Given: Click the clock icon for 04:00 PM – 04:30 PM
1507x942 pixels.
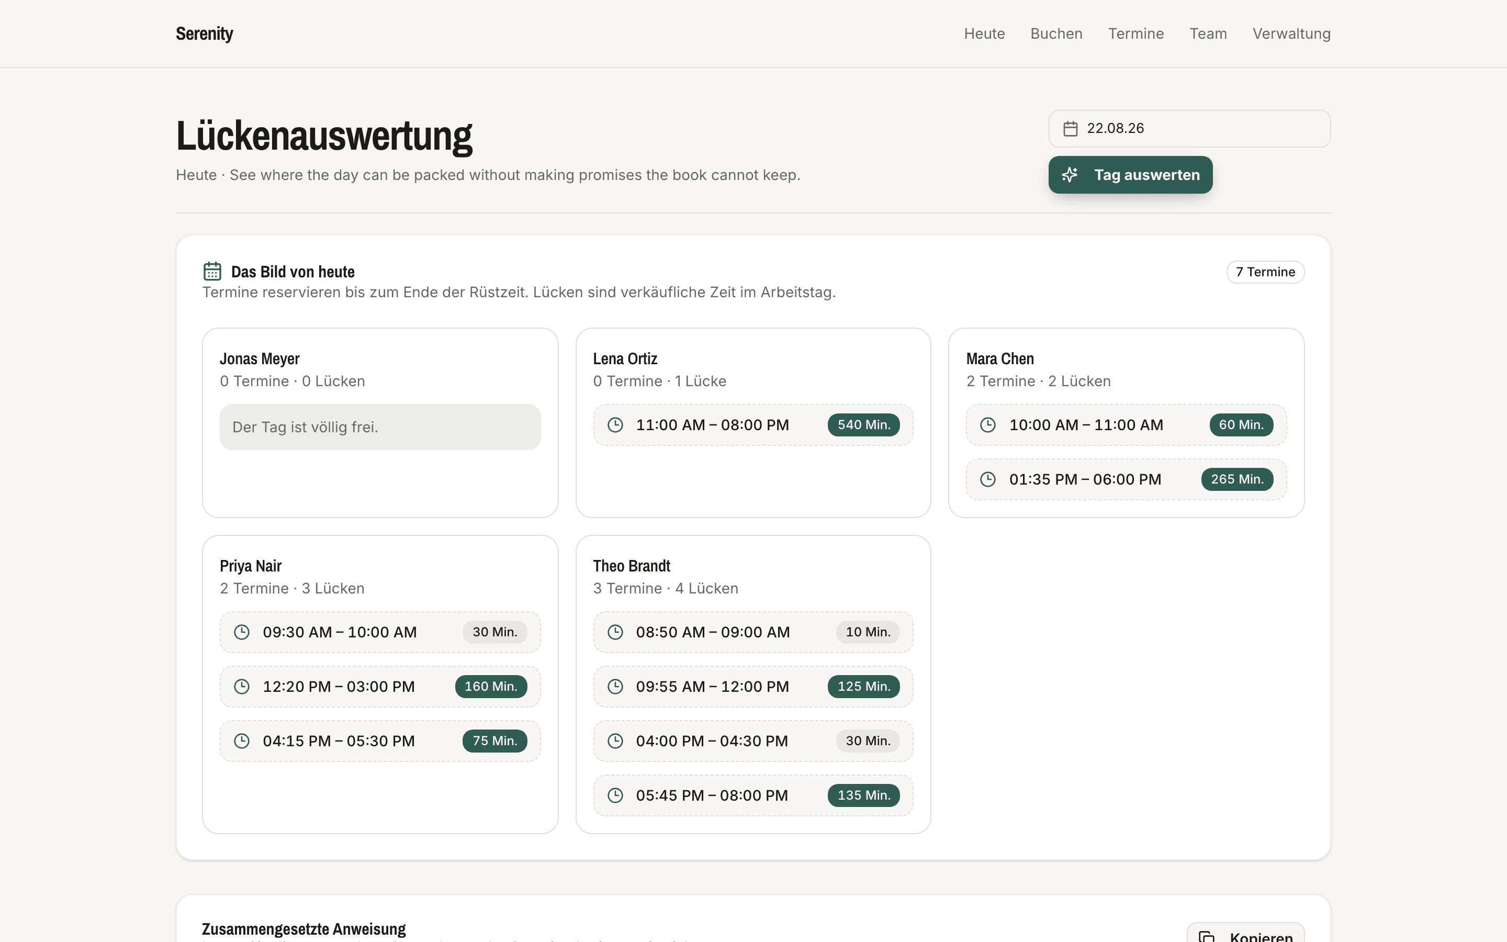Looking at the screenshot, I should click(x=615, y=741).
